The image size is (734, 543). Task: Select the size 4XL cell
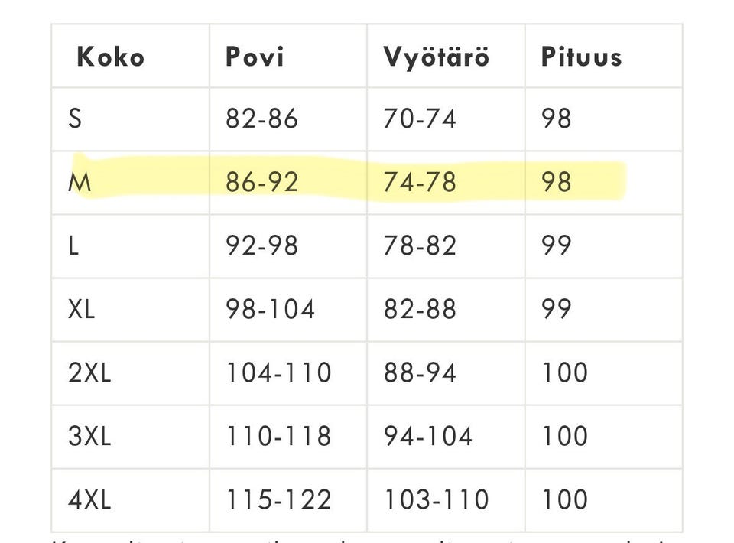click(x=89, y=499)
